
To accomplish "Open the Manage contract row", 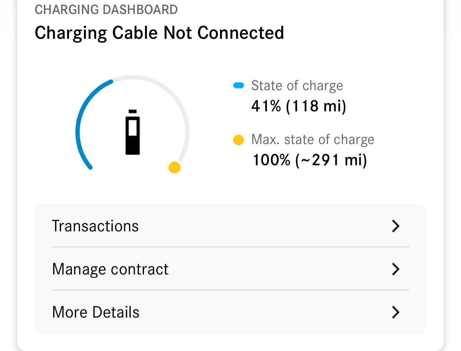I will (230, 269).
